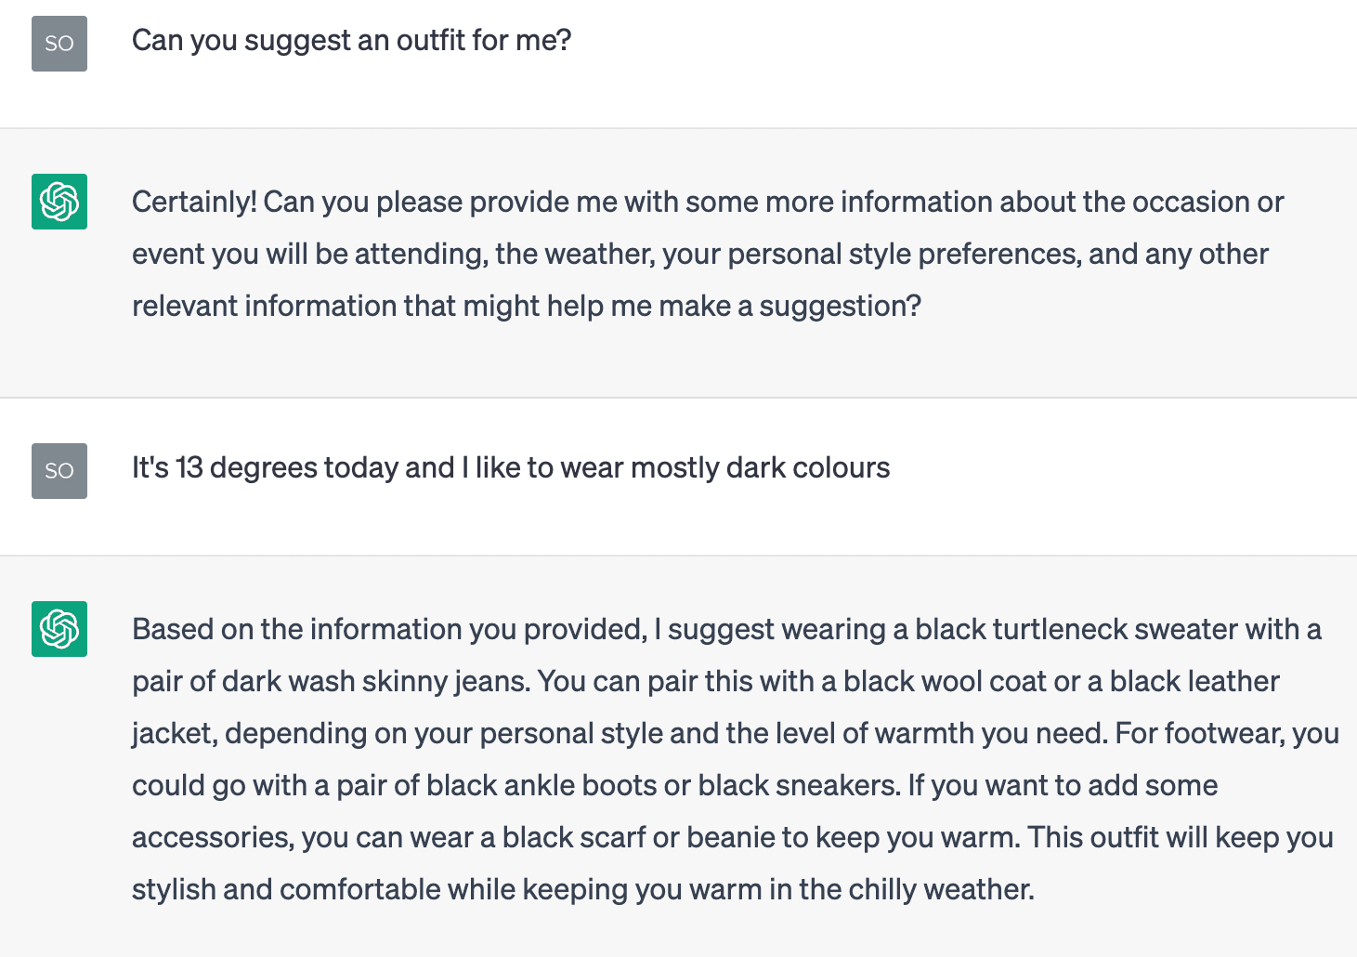Select the message "It's 13 degrees today"
Image resolution: width=1357 pixels, height=957 pixels.
(511, 467)
